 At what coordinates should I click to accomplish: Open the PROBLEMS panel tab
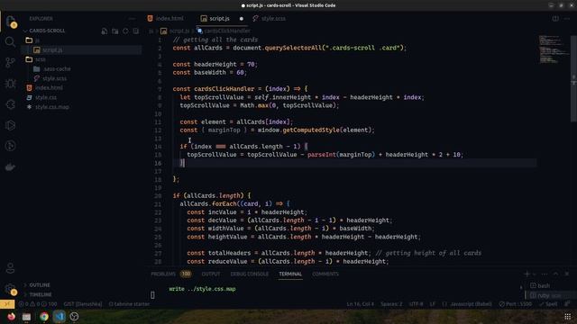(170, 274)
